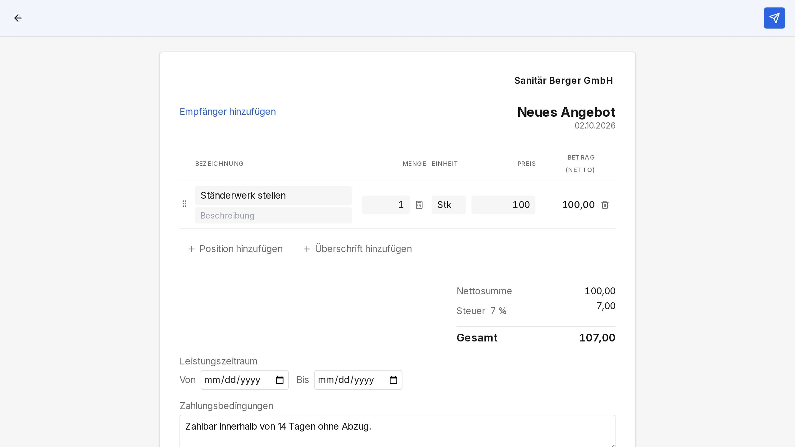Click plus icon beside Position hinzufügen
This screenshot has width=795, height=447.
click(x=191, y=249)
